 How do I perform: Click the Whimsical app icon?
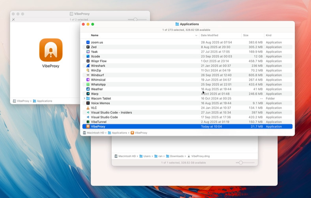click(88, 80)
